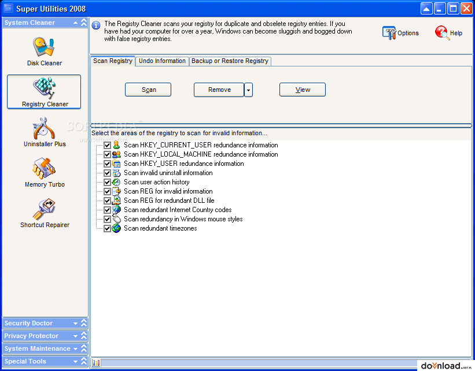Launch Uninstaller Plus

[x=45, y=132]
